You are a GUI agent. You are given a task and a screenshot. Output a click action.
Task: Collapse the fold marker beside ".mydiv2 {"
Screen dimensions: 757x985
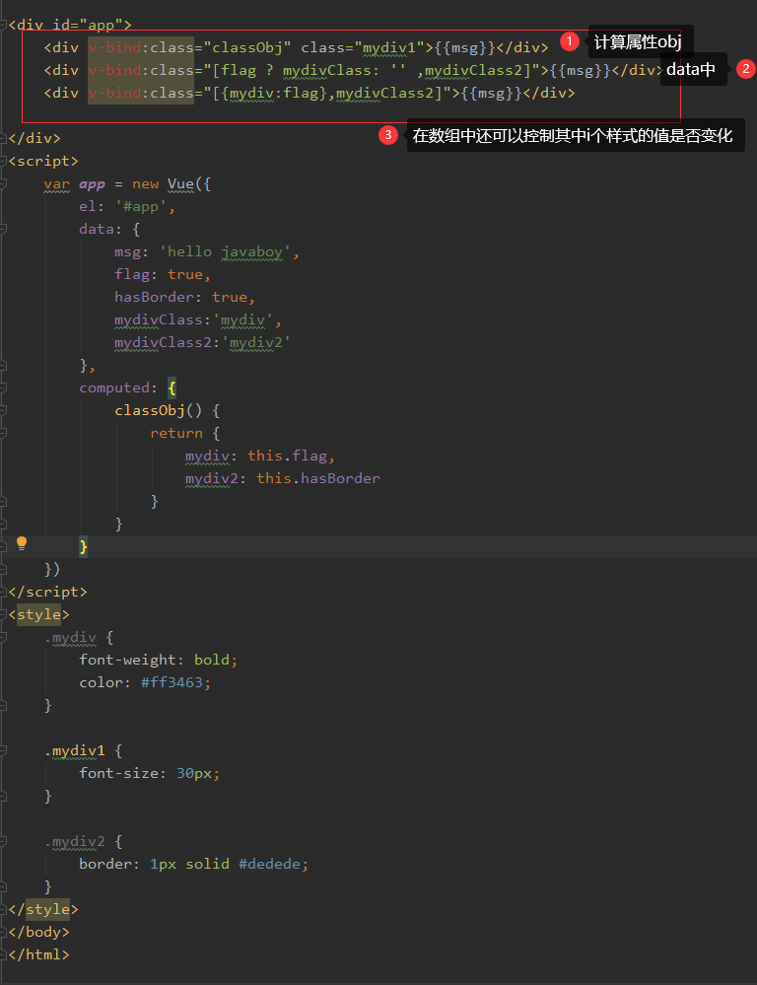[3, 841]
